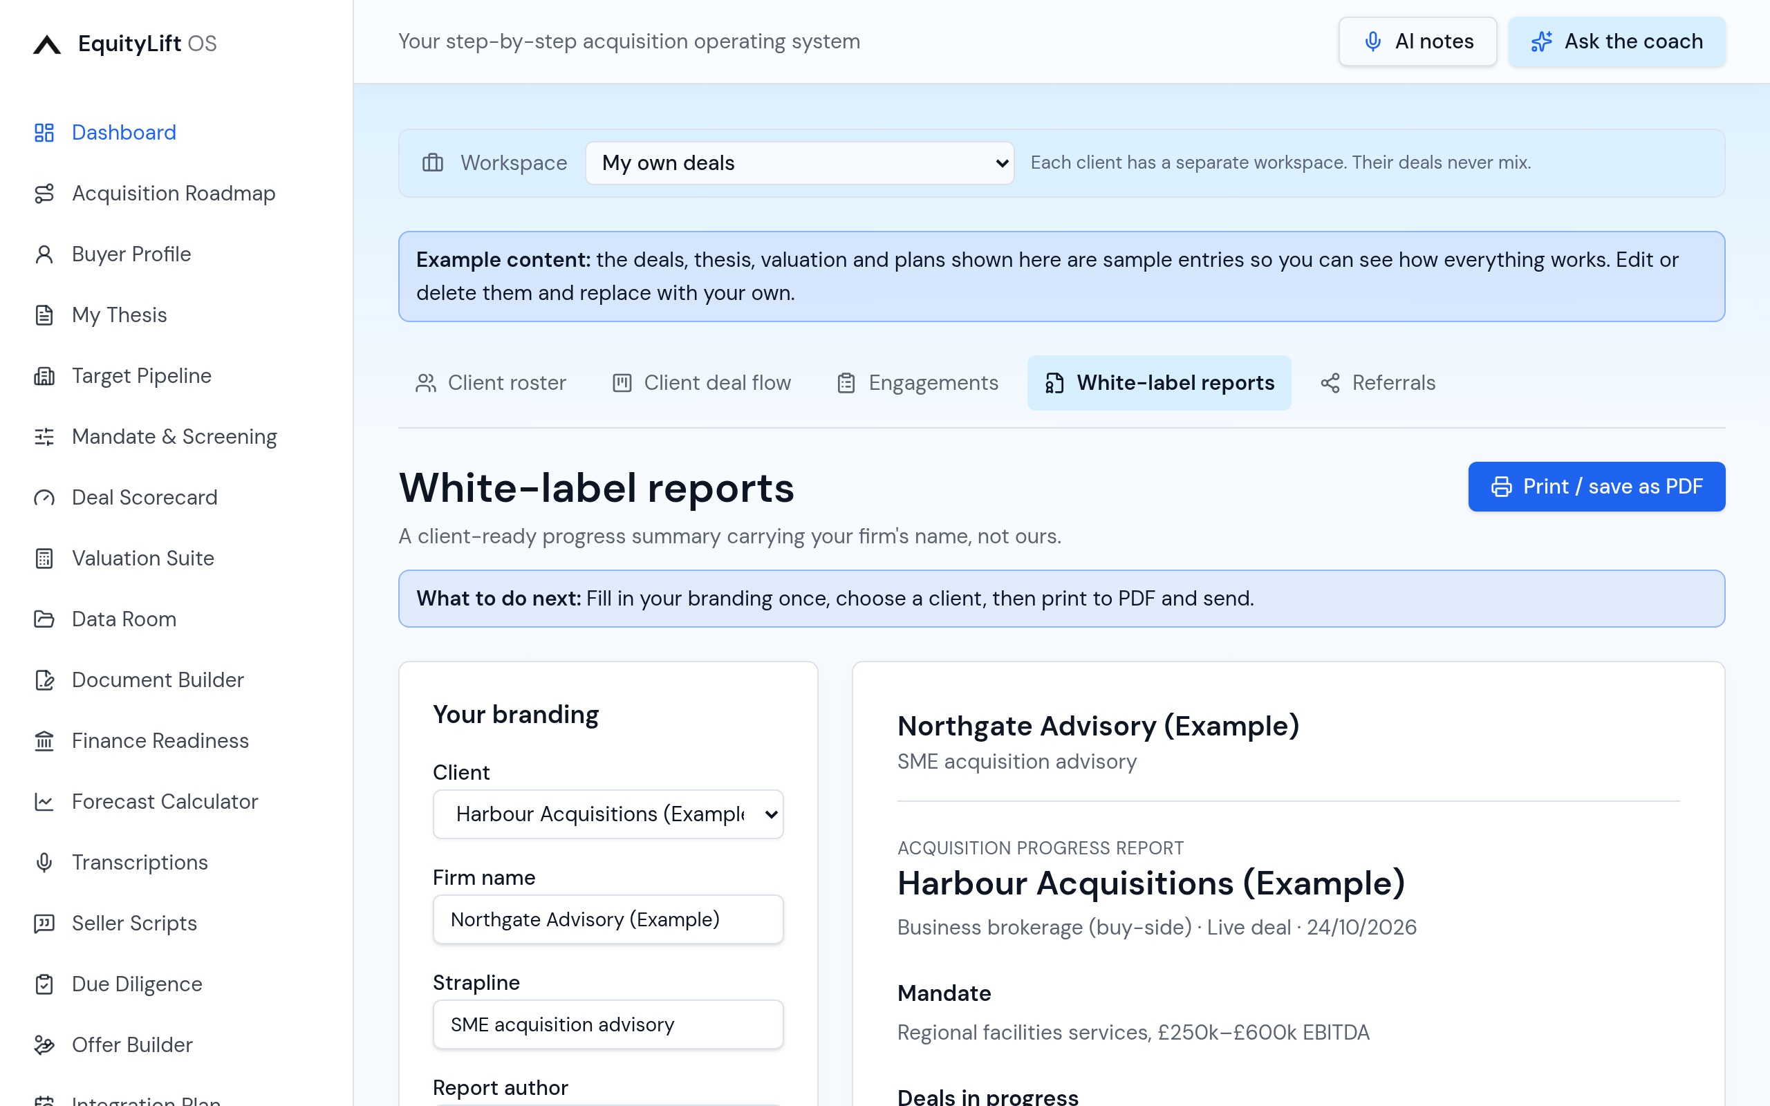The image size is (1770, 1106).
Task: Click the Harbour Acquisitions (Example) report heading
Action: [1151, 883]
